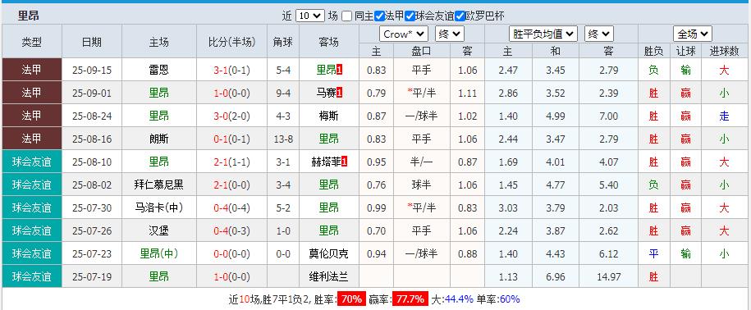Open the 0-1(0-1) score of 朗斯 match

231,139
